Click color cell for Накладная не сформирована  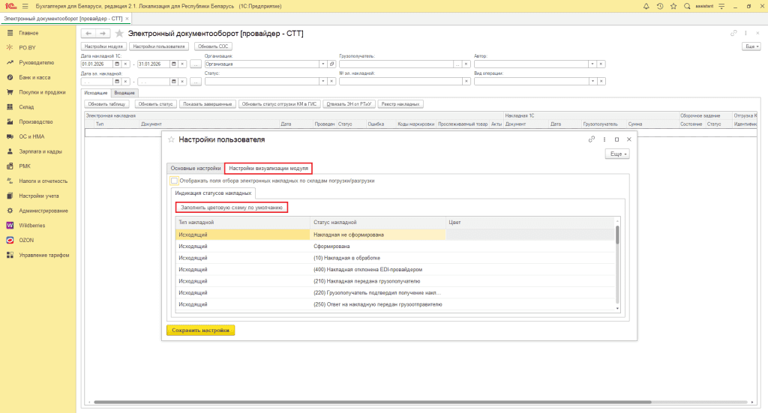[529, 235]
